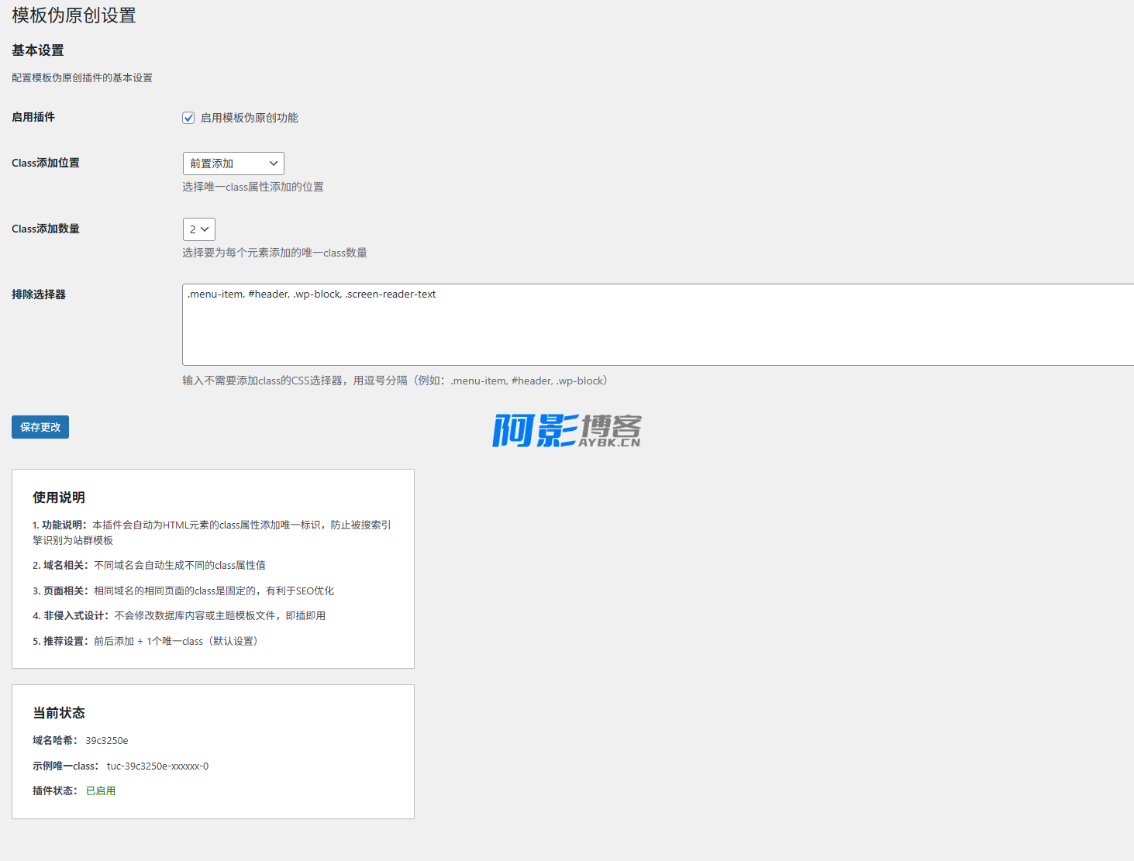The height and width of the screenshot is (861, 1134).
Task: Click the Class添加位置 field label
Action: 46,163
